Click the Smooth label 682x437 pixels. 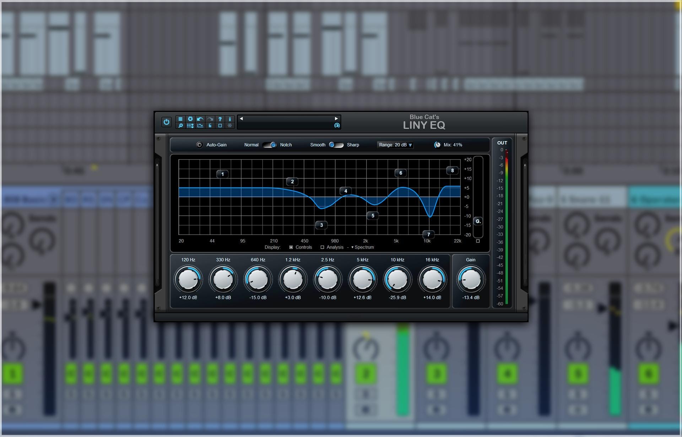click(x=318, y=145)
